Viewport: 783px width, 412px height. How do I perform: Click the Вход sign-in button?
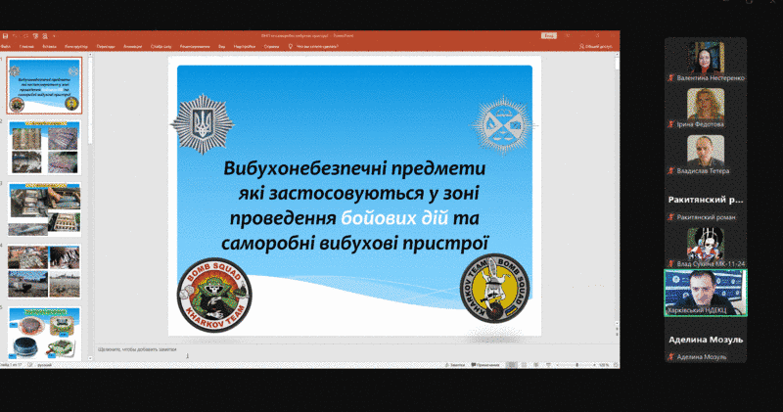click(549, 36)
